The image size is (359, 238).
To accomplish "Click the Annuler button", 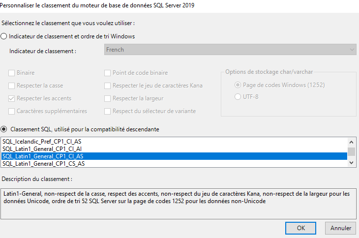I will [340, 228].
